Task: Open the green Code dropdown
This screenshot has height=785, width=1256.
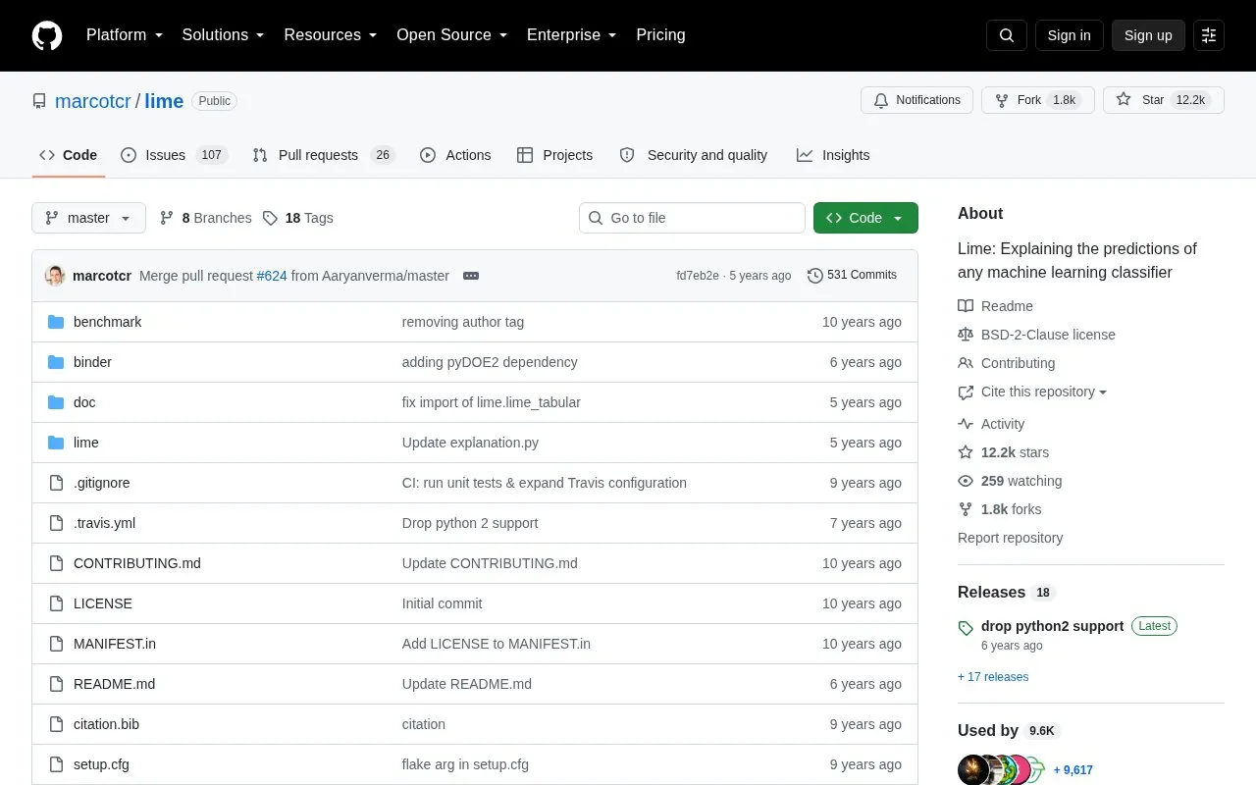Action: point(865,218)
